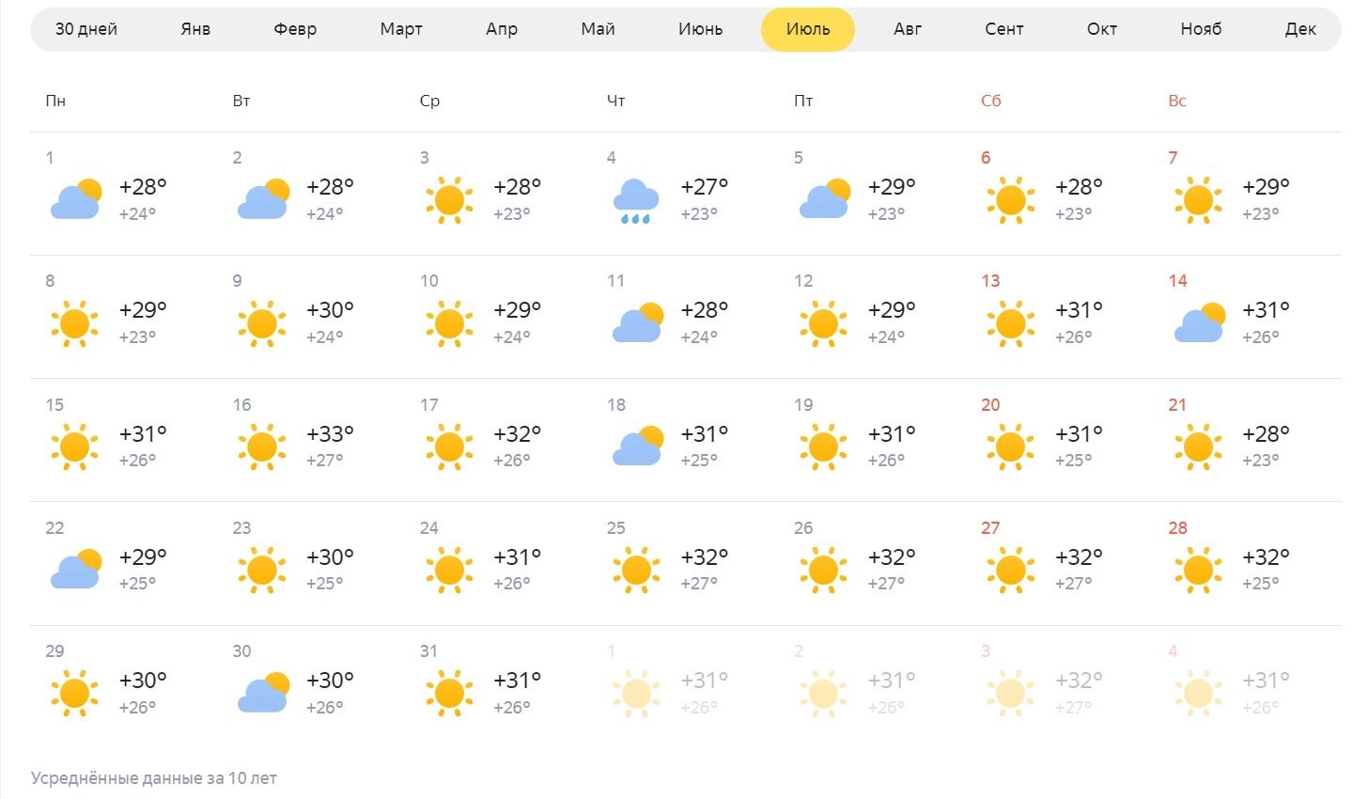Click the partly cloudy icon on July 18
Image resolution: width=1369 pixels, height=799 pixels.
637,446
